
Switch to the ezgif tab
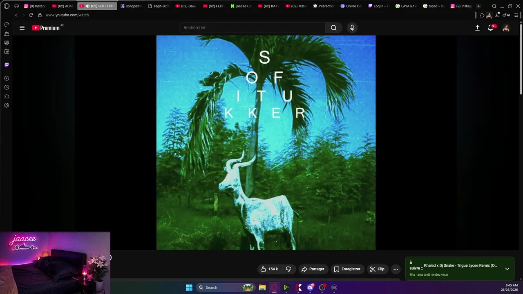point(158,6)
